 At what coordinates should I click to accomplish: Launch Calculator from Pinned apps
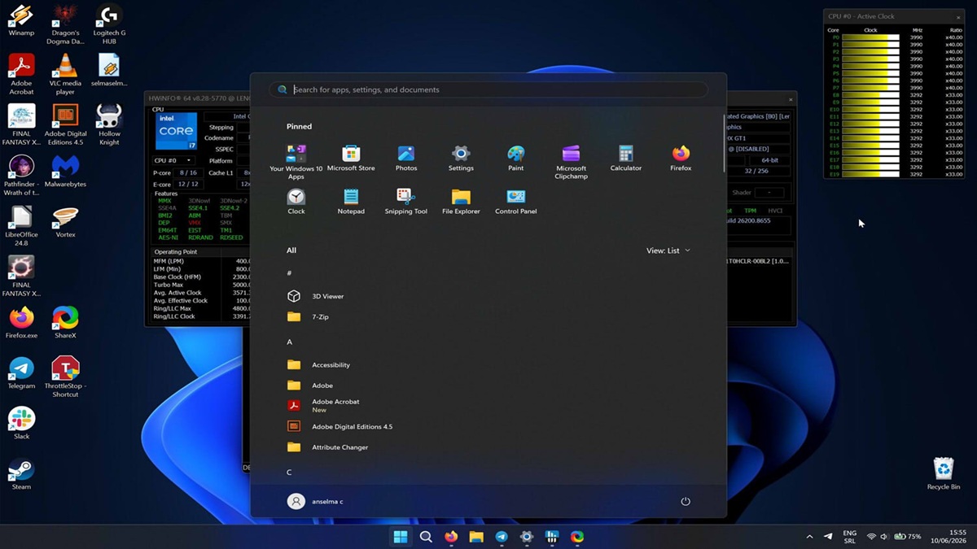(625, 159)
